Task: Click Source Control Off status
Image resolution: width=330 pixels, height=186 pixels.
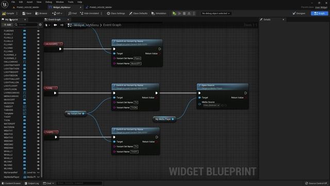Action: pos(316,183)
